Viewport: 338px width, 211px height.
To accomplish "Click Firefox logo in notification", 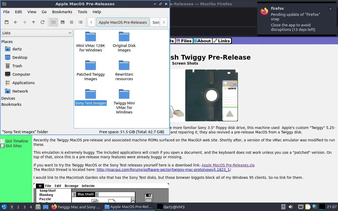I will pos(264,11).
